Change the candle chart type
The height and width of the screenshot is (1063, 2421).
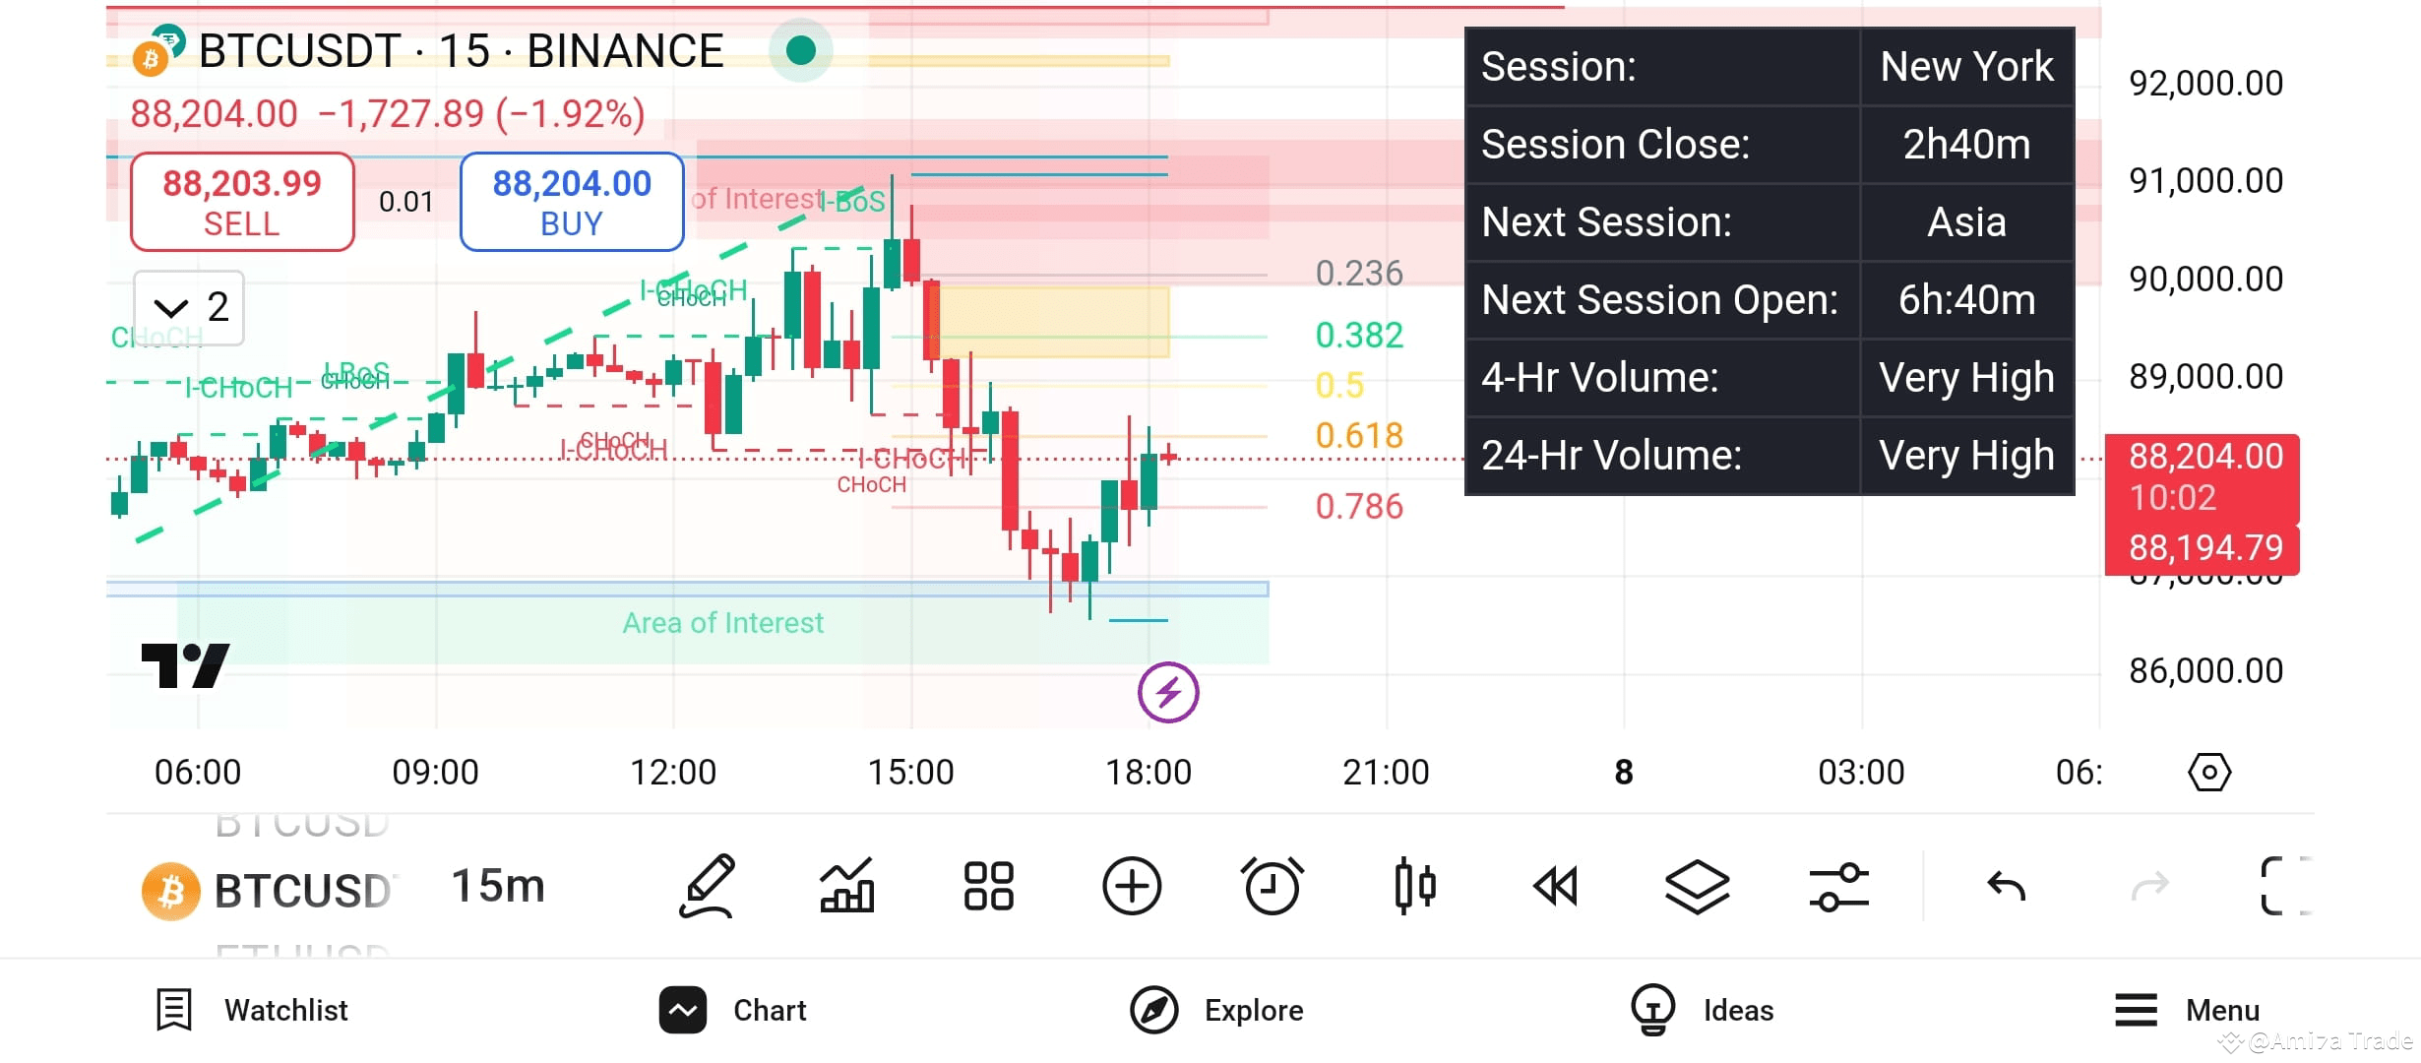click(x=1414, y=886)
